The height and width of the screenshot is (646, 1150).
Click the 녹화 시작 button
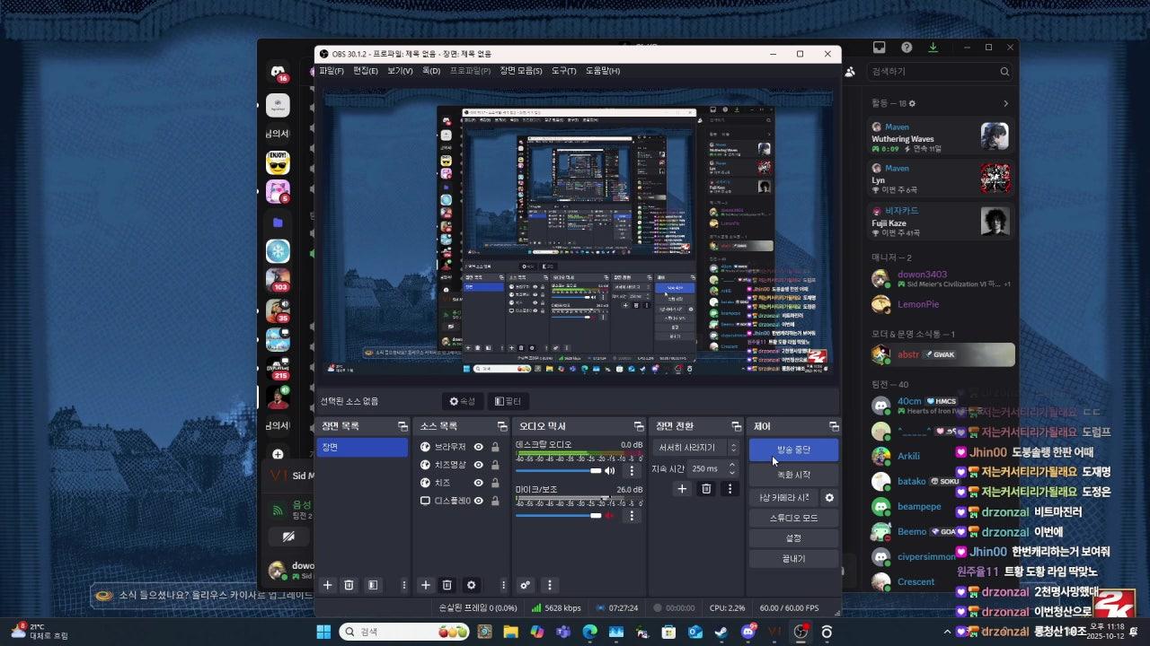coord(793,475)
